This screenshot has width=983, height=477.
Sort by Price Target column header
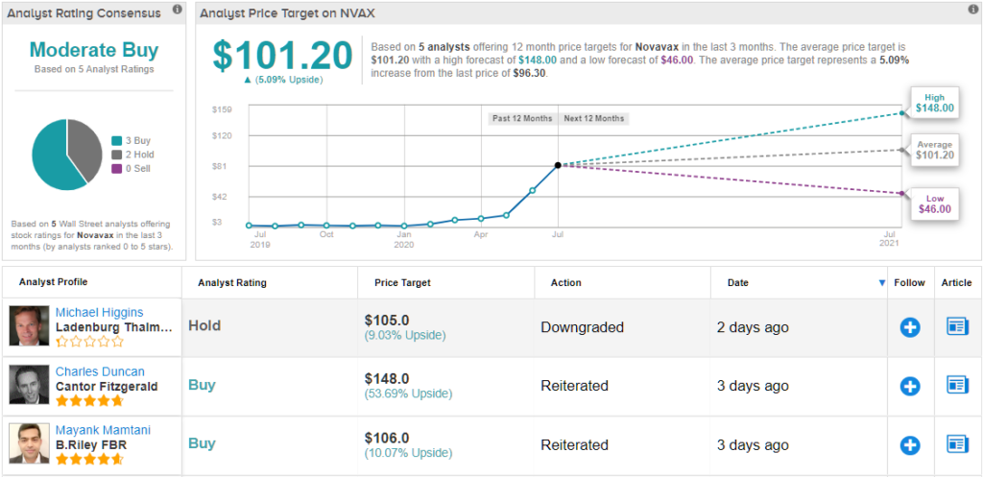pyautogui.click(x=402, y=283)
